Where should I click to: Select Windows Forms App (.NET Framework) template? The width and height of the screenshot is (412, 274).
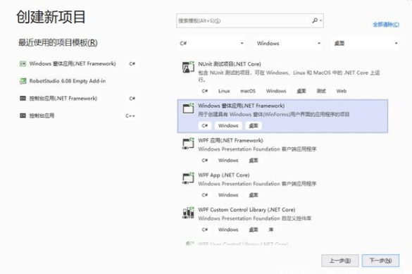282,116
